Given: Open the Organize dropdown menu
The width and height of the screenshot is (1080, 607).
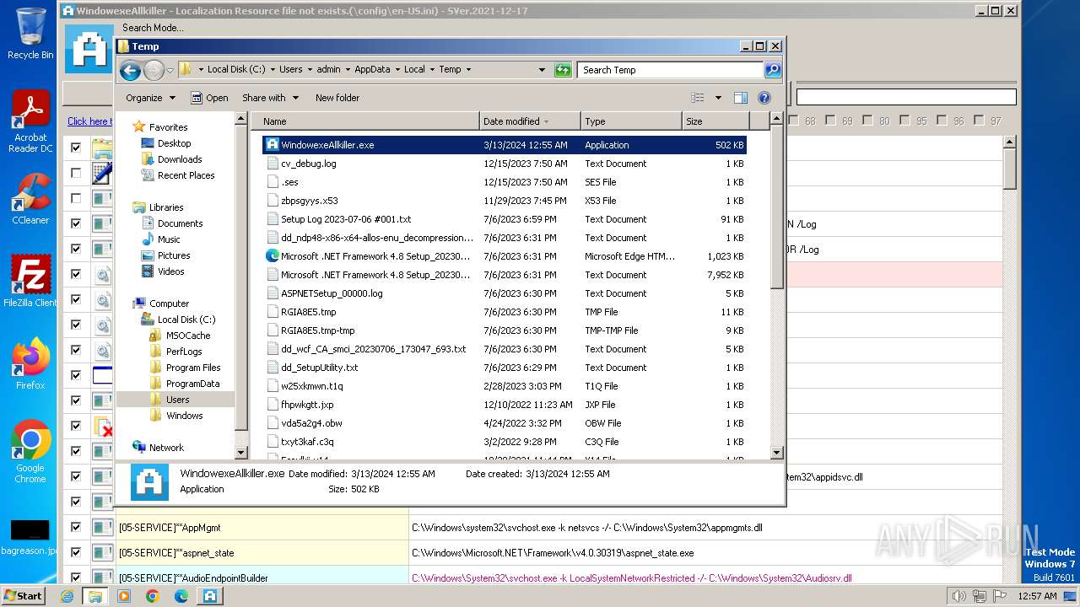Looking at the screenshot, I should coord(150,98).
